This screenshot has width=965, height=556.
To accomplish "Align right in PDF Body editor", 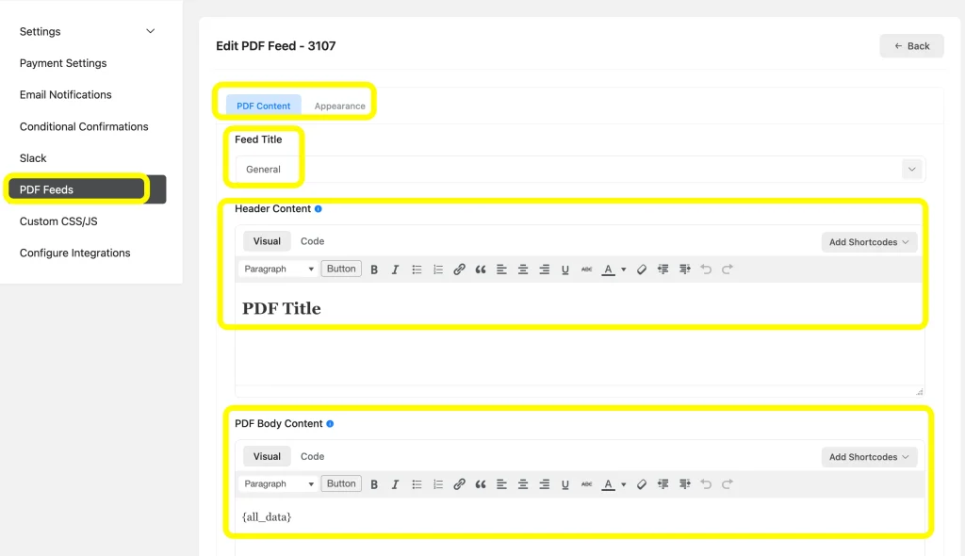I will click(x=544, y=484).
